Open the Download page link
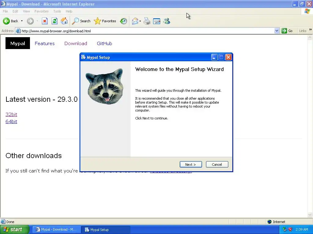Viewport: 313px width, 234px height. tap(76, 43)
